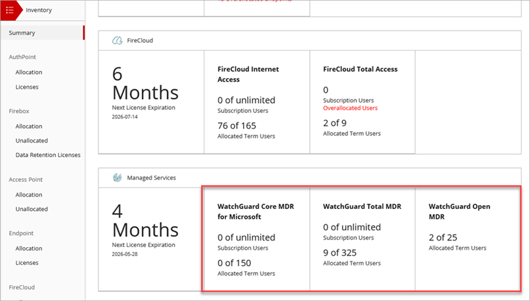Open WatchGuard Core MDR for Microsoft tile
The width and height of the screenshot is (530, 301).
257,239
